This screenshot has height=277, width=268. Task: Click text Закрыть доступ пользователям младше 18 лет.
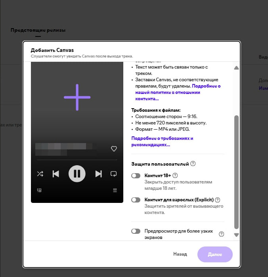[178, 185]
